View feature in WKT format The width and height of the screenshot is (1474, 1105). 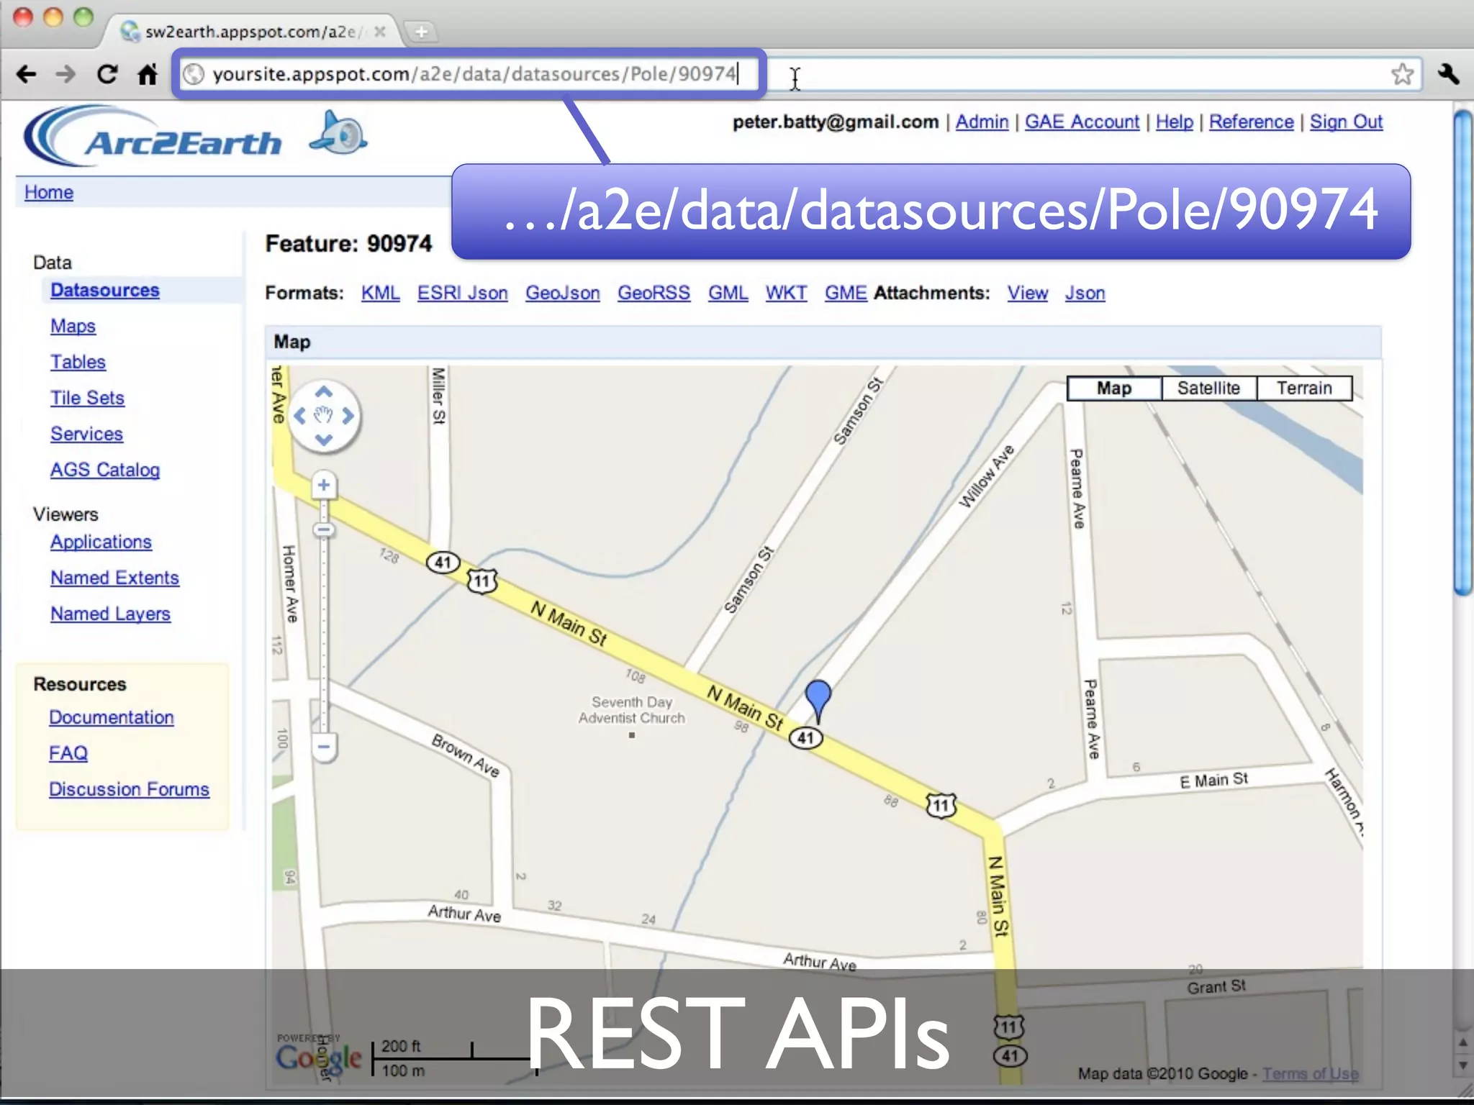point(786,294)
